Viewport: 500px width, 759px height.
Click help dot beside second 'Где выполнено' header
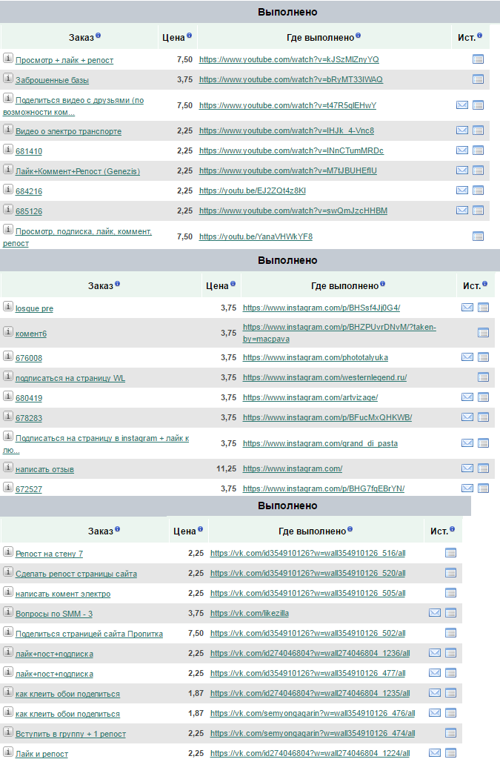tap(382, 284)
